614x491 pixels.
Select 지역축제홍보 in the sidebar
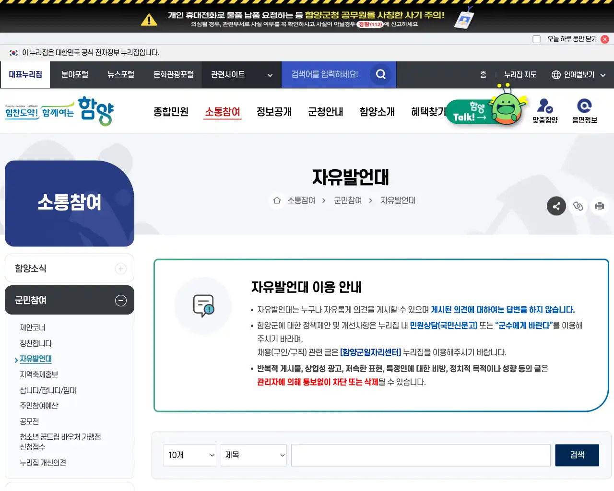(x=39, y=374)
